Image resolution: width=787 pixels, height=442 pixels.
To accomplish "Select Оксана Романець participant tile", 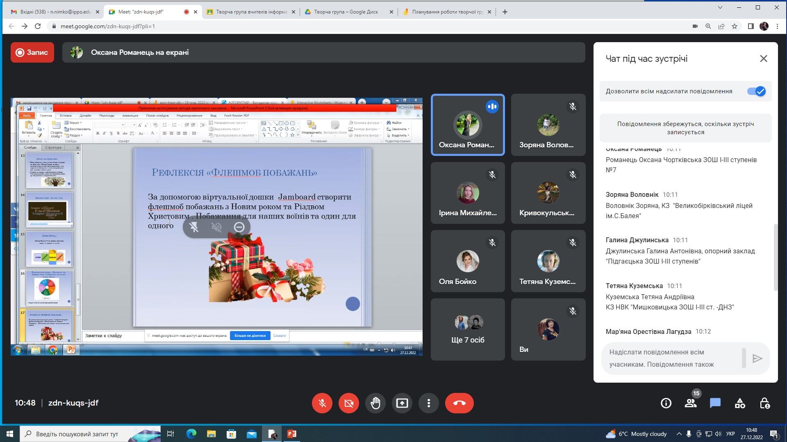I will pos(468,125).
